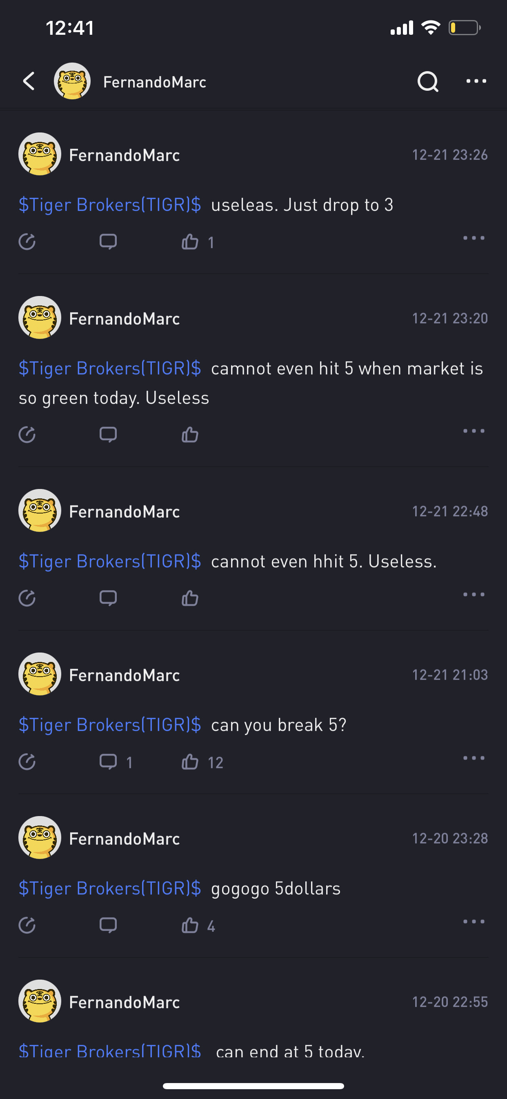This screenshot has height=1099, width=507.
Task: Comment on the "useleas. Just drop to 3" post
Action: coord(108,242)
